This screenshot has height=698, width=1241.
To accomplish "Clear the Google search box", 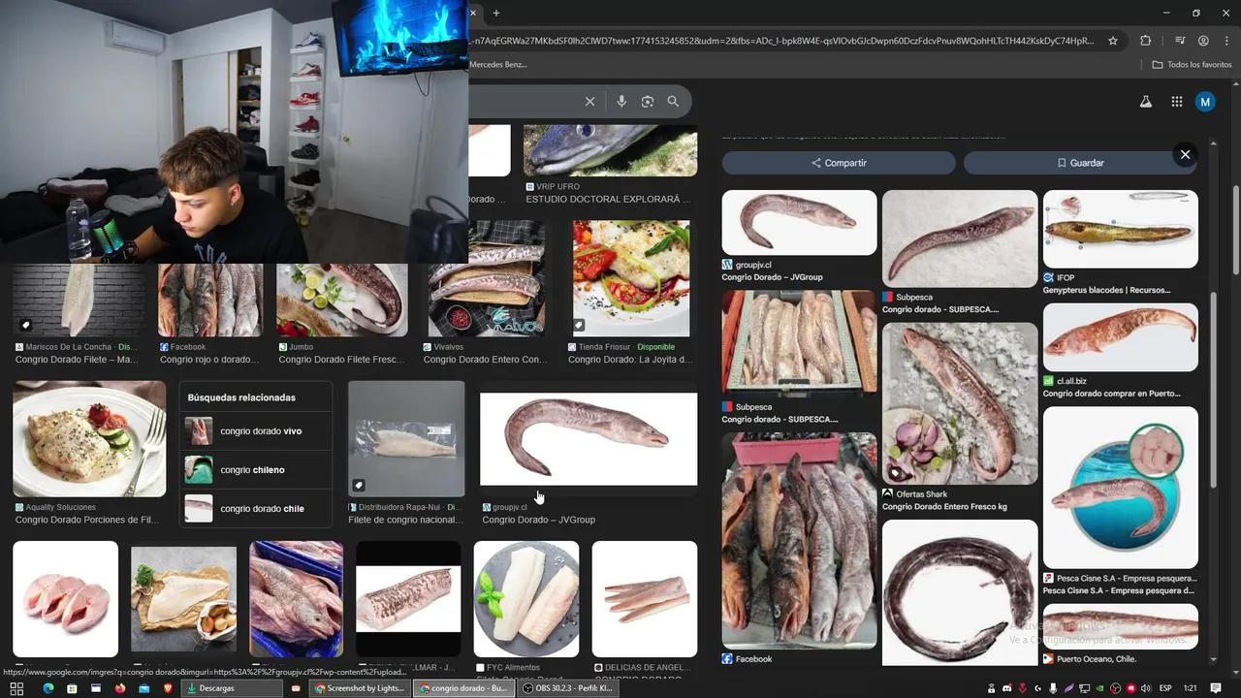I will 589,102.
